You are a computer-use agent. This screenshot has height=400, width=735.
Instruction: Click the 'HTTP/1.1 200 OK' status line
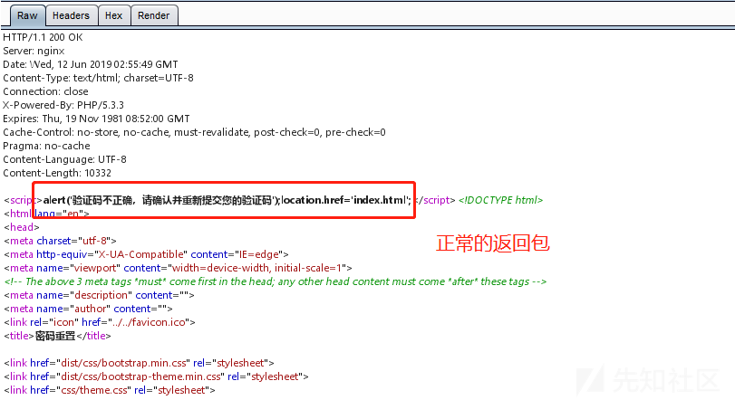(x=43, y=37)
